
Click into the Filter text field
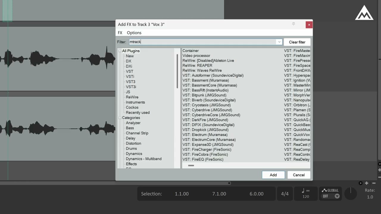pos(203,42)
